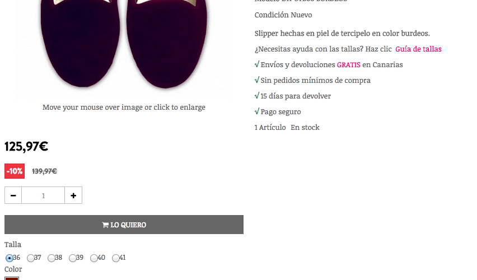This screenshot has height=280, width=477.
Task: Select size 39 radio button
Action: tap(72, 258)
